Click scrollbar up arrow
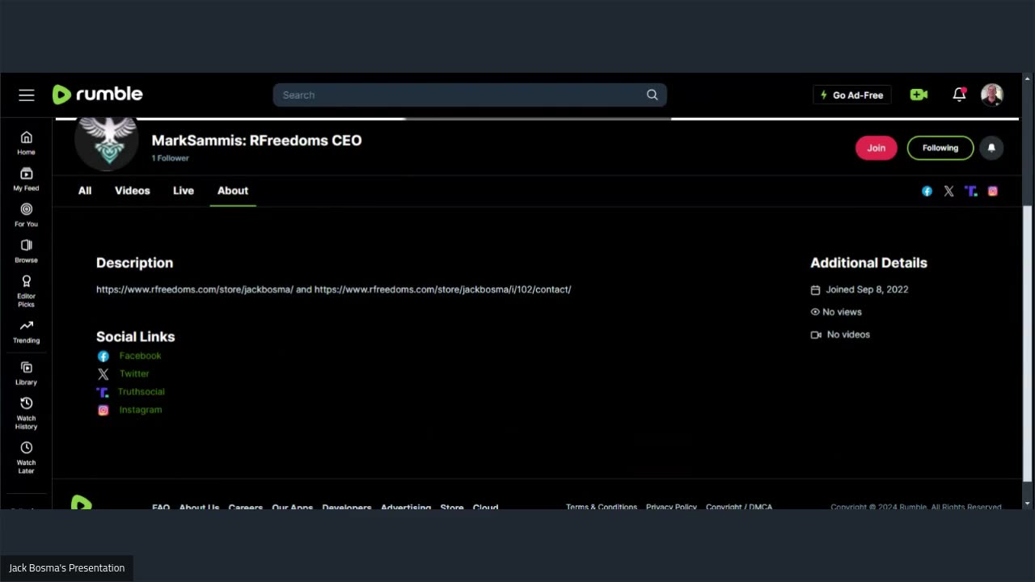1035x582 pixels. (x=1028, y=78)
